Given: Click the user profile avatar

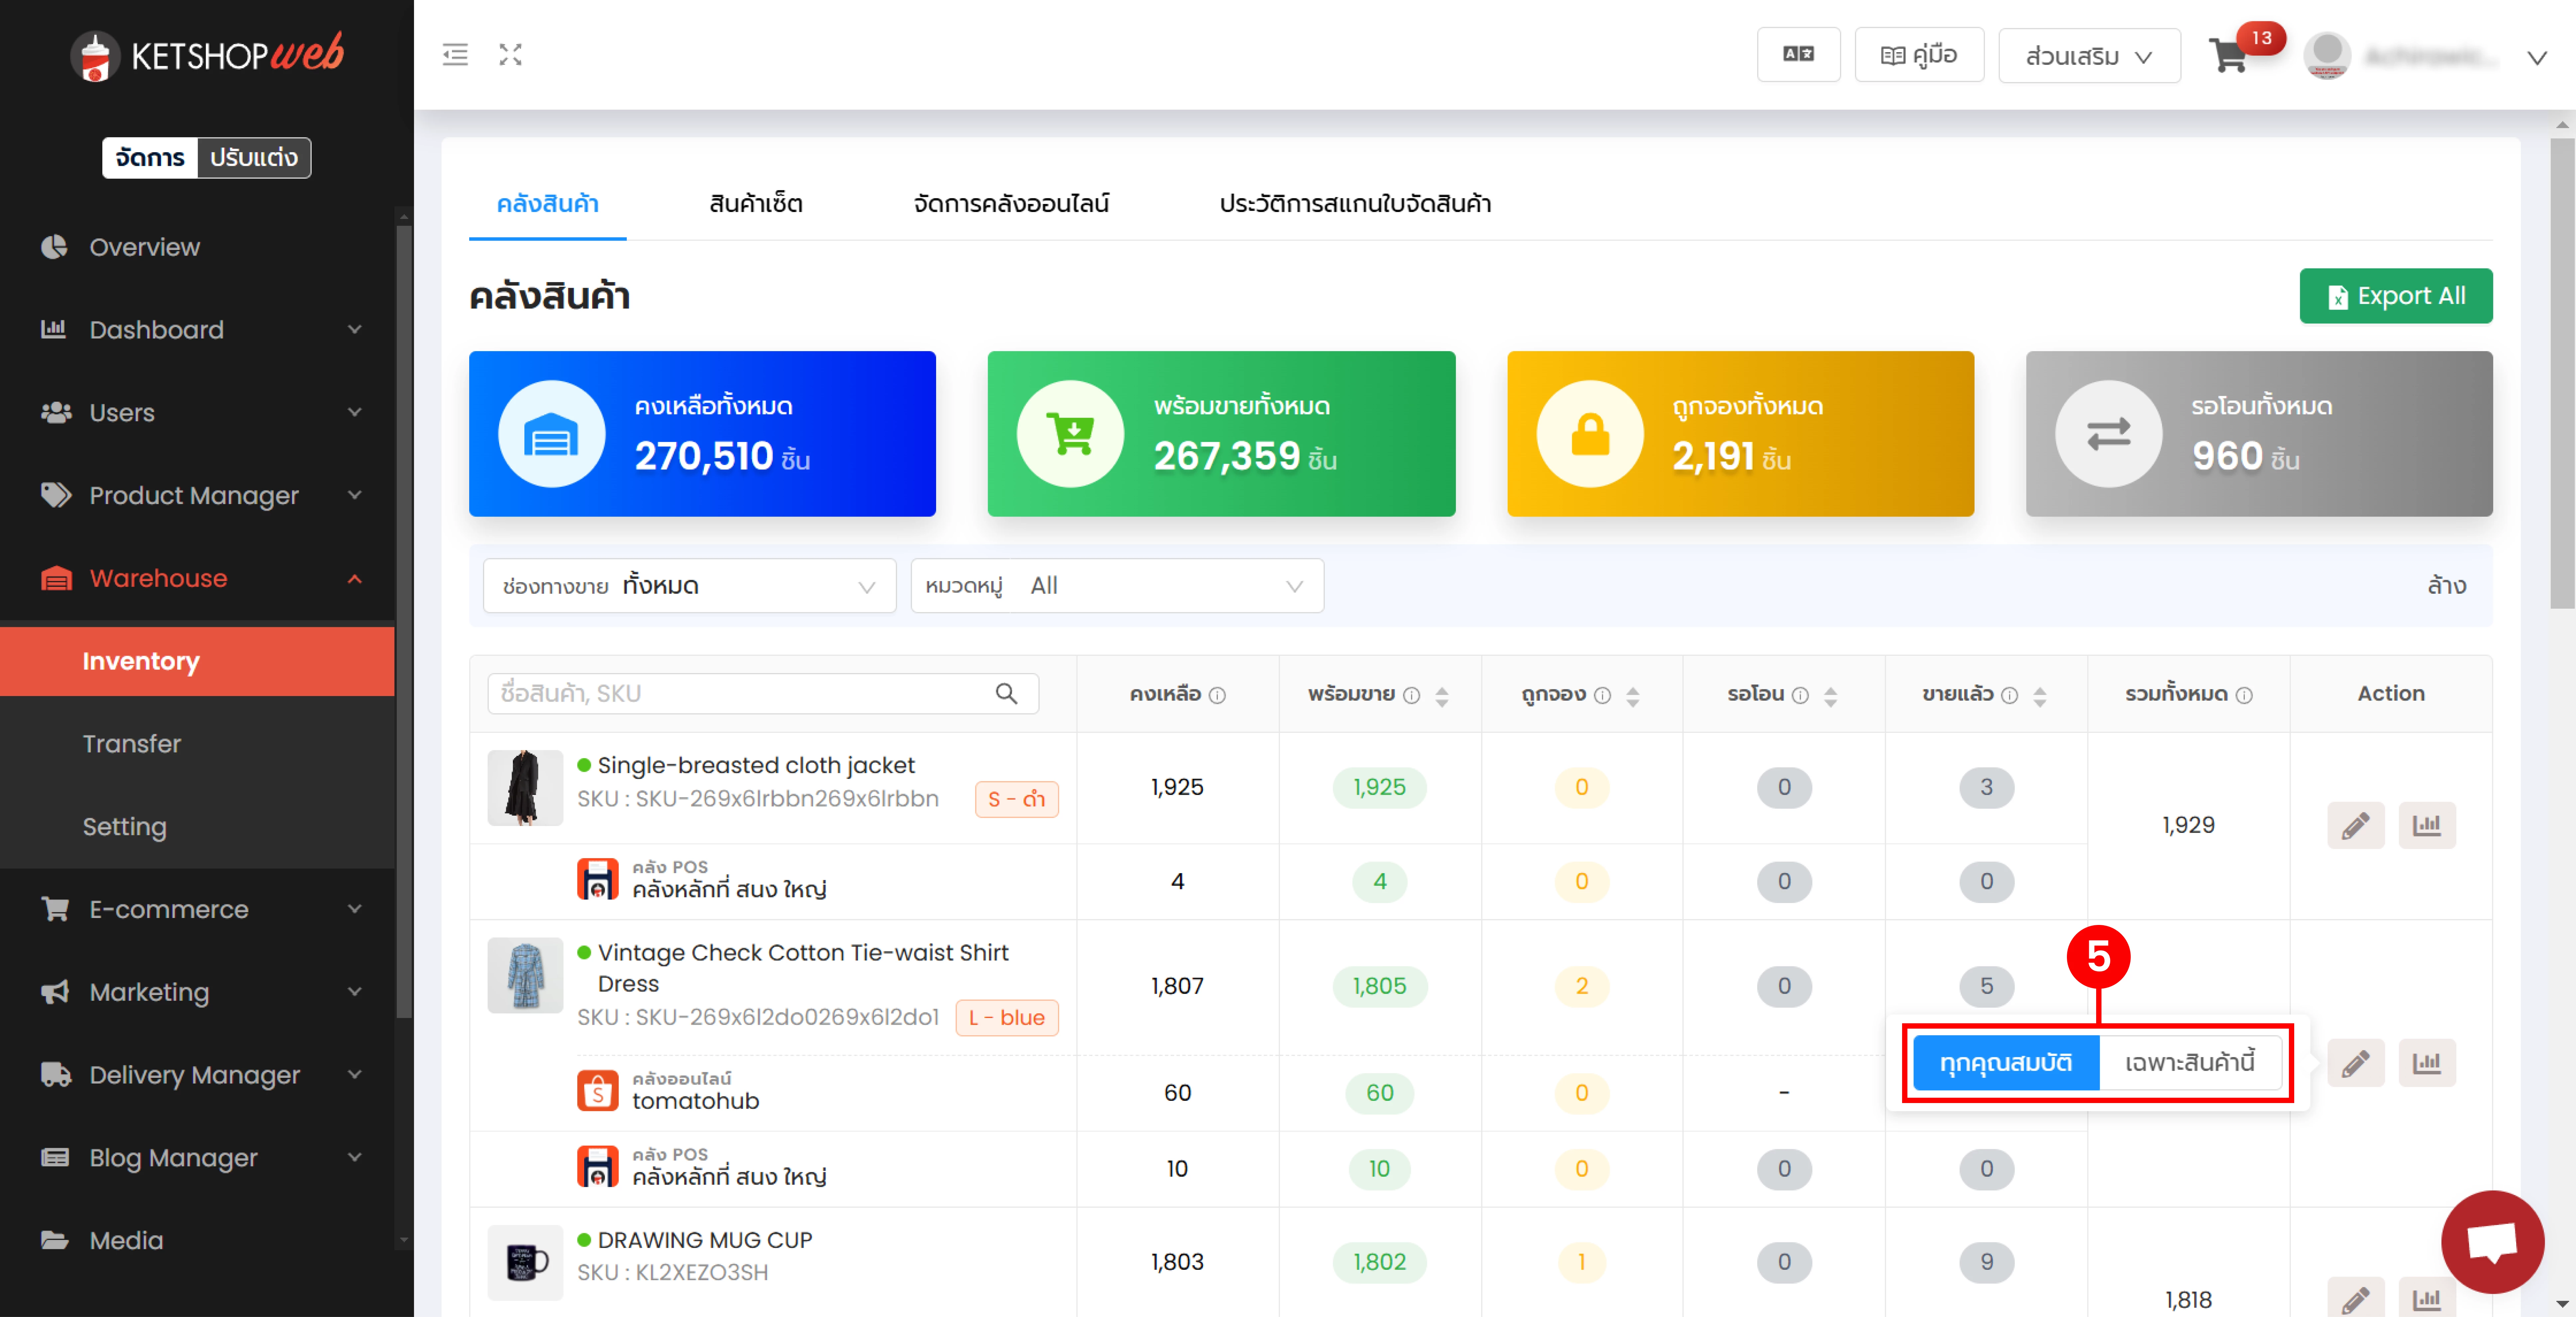Looking at the screenshot, I should (2327, 55).
